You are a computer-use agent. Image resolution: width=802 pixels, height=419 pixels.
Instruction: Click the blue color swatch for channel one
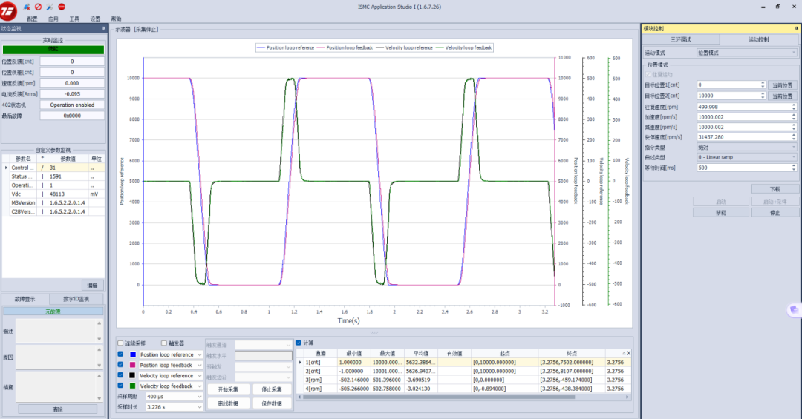133,354
